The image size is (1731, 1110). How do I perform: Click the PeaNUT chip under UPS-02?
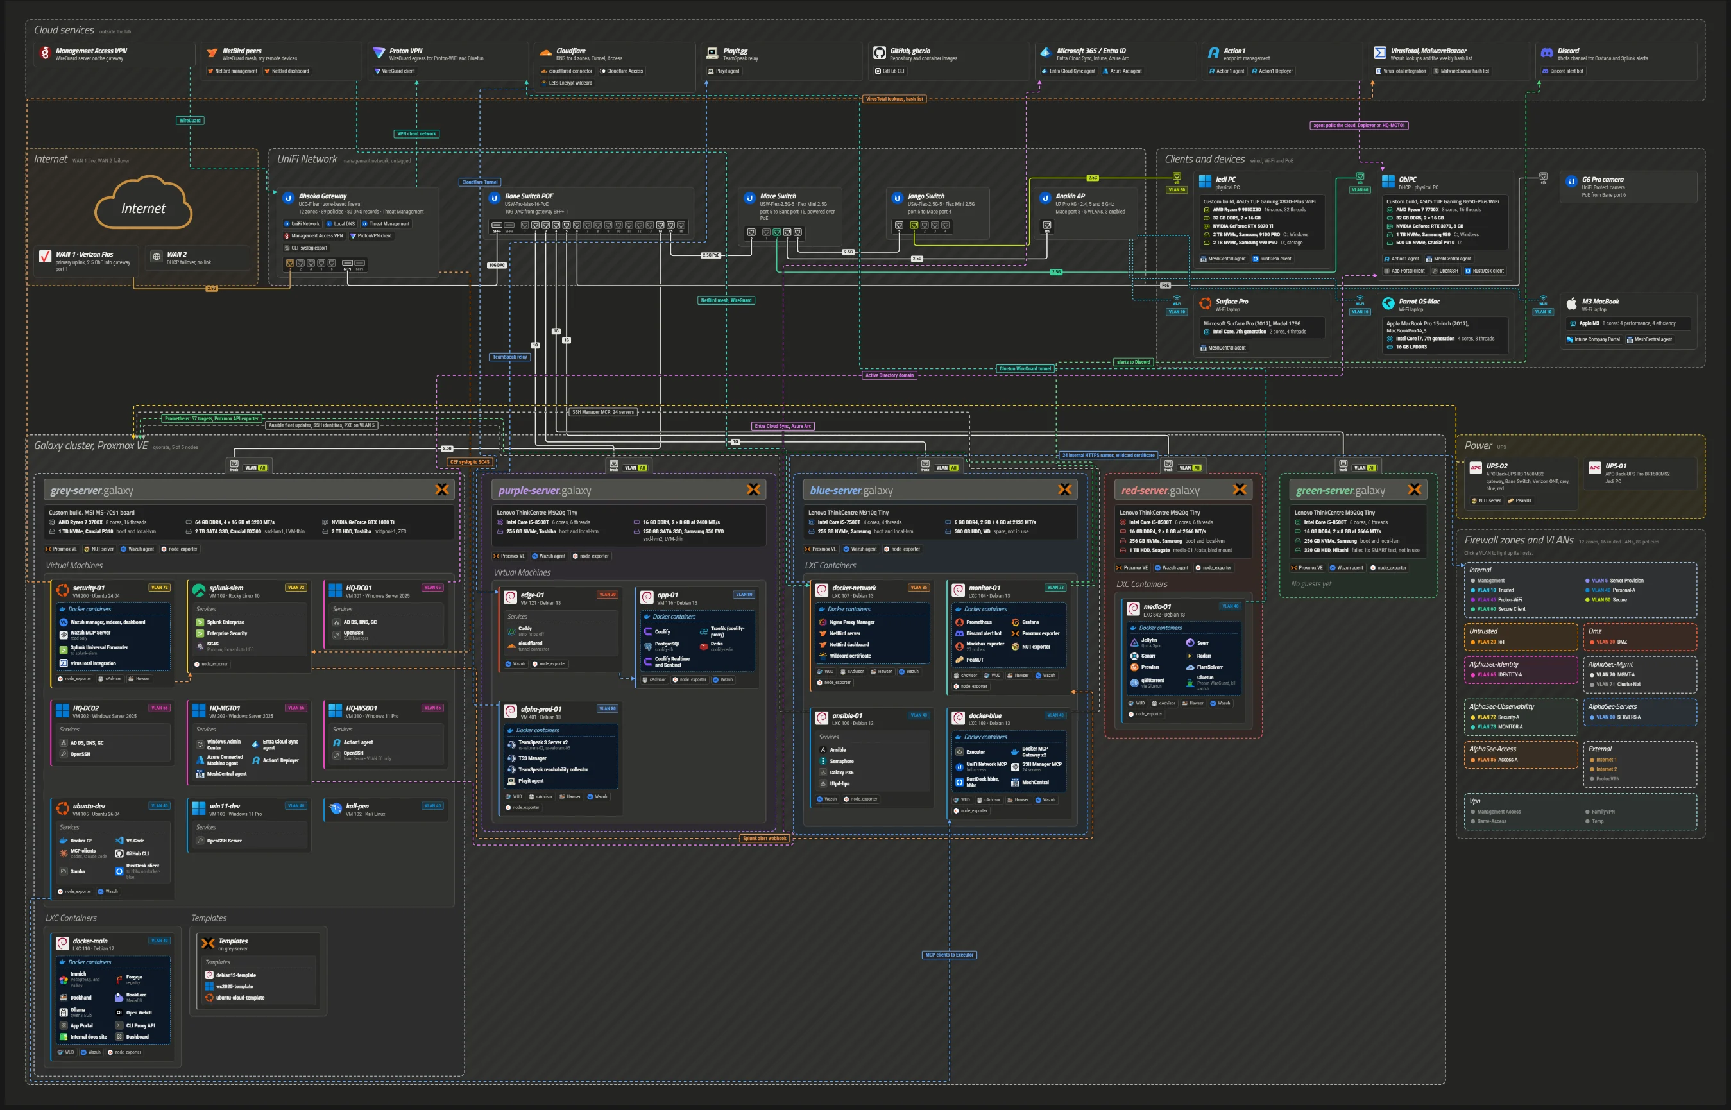(1520, 501)
